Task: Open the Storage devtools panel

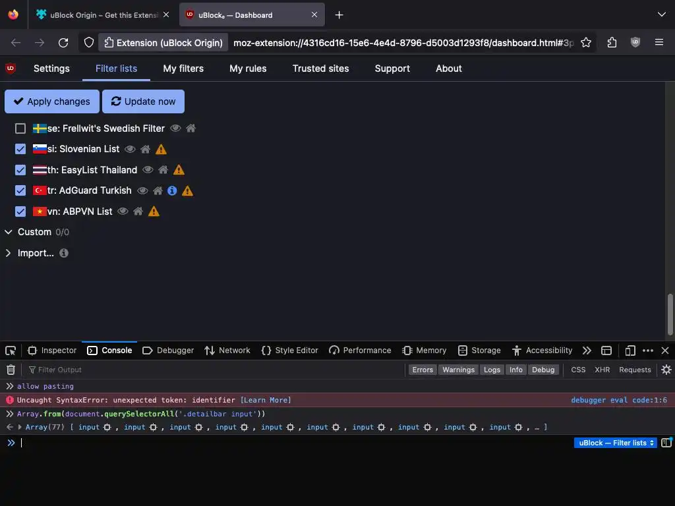Action: click(x=479, y=351)
